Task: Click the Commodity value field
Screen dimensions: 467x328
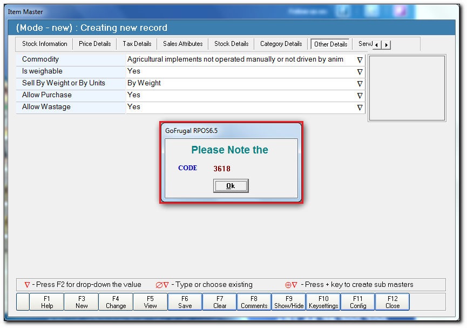Action: tap(246, 59)
